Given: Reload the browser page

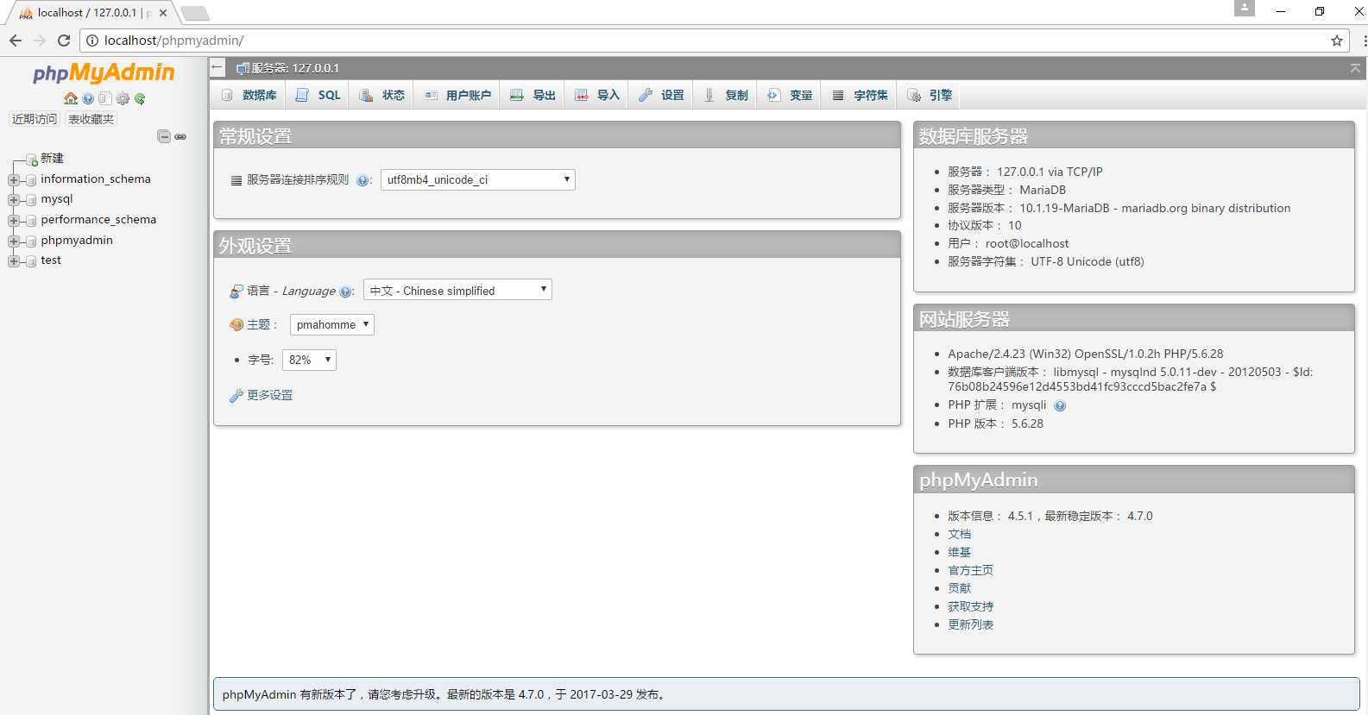Looking at the screenshot, I should [x=64, y=41].
